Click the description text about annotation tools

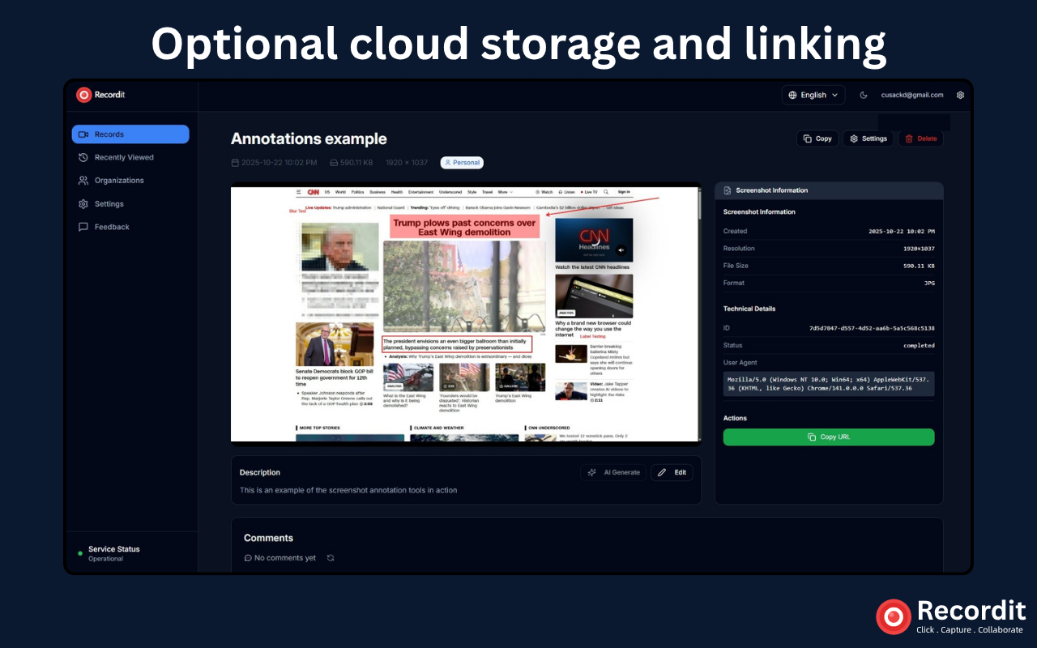coord(348,490)
